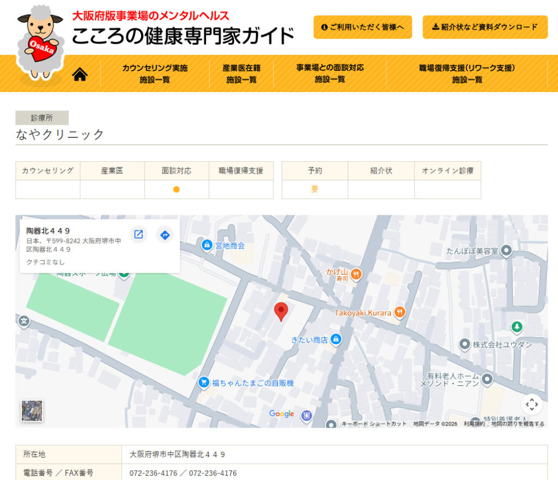Click 紹介状など資料ダウンロード button

point(485,27)
